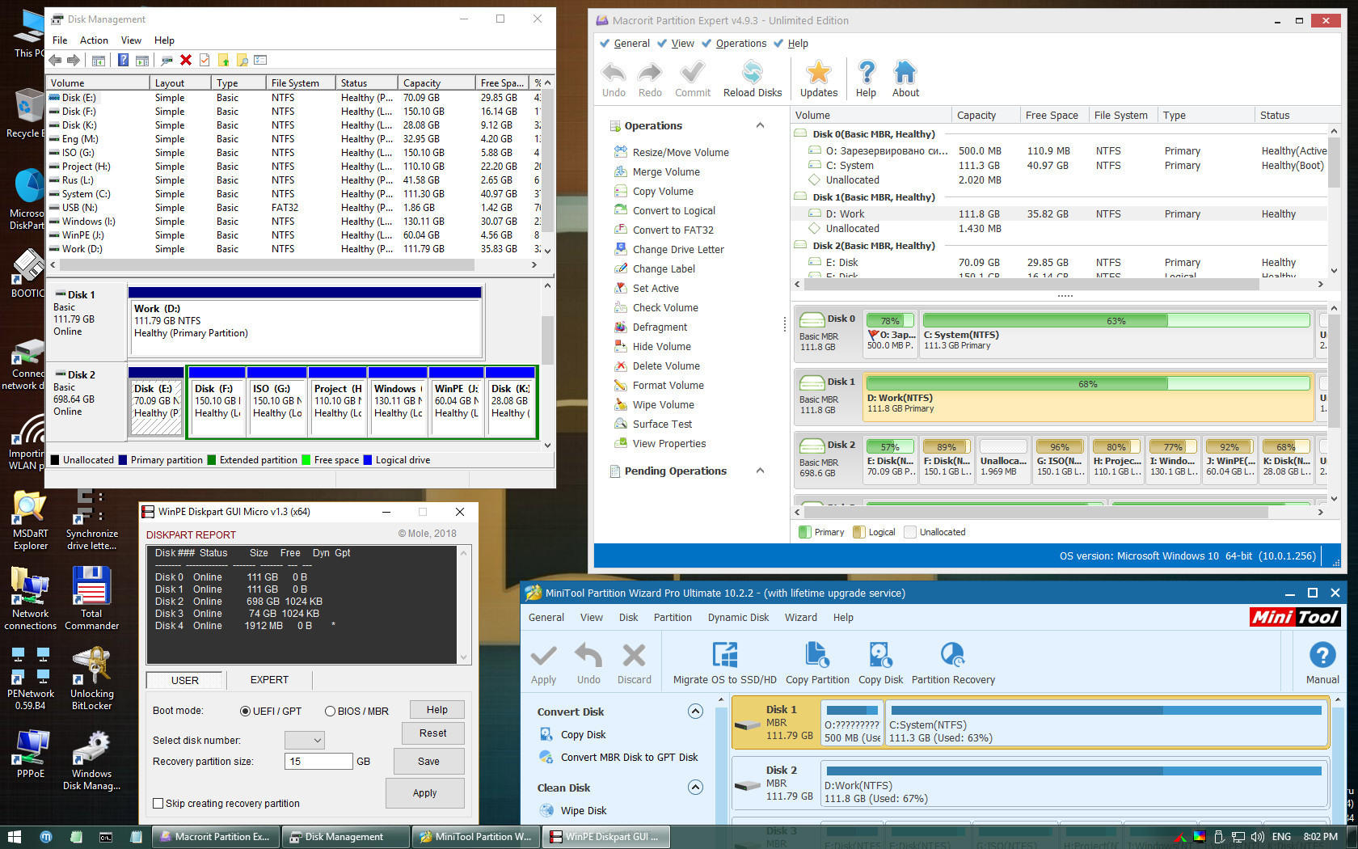Open Operations menu in Macrorit
Screen dimensions: 1358x849
pos(740,44)
